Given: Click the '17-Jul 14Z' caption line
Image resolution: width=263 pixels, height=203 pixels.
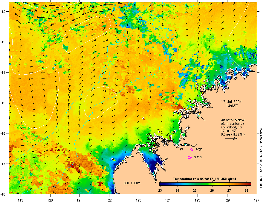Looking at the screenshot, I should tap(228, 131).
